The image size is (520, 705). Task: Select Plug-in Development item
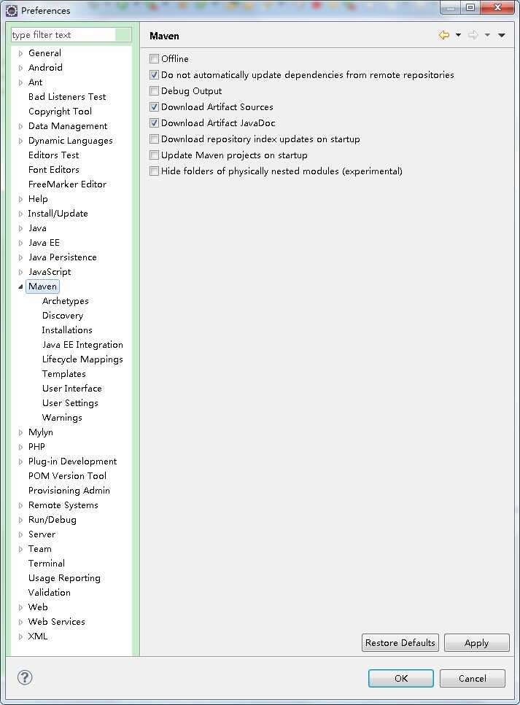pyautogui.click(x=72, y=461)
